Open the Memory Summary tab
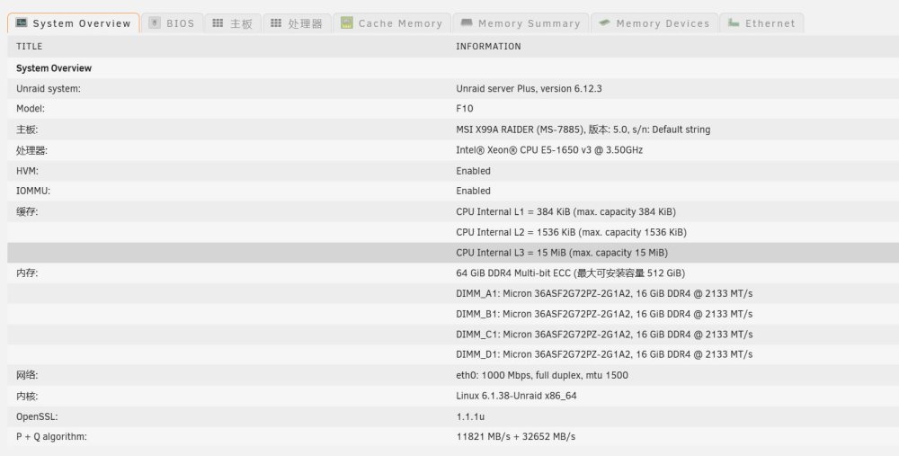 tap(521, 23)
